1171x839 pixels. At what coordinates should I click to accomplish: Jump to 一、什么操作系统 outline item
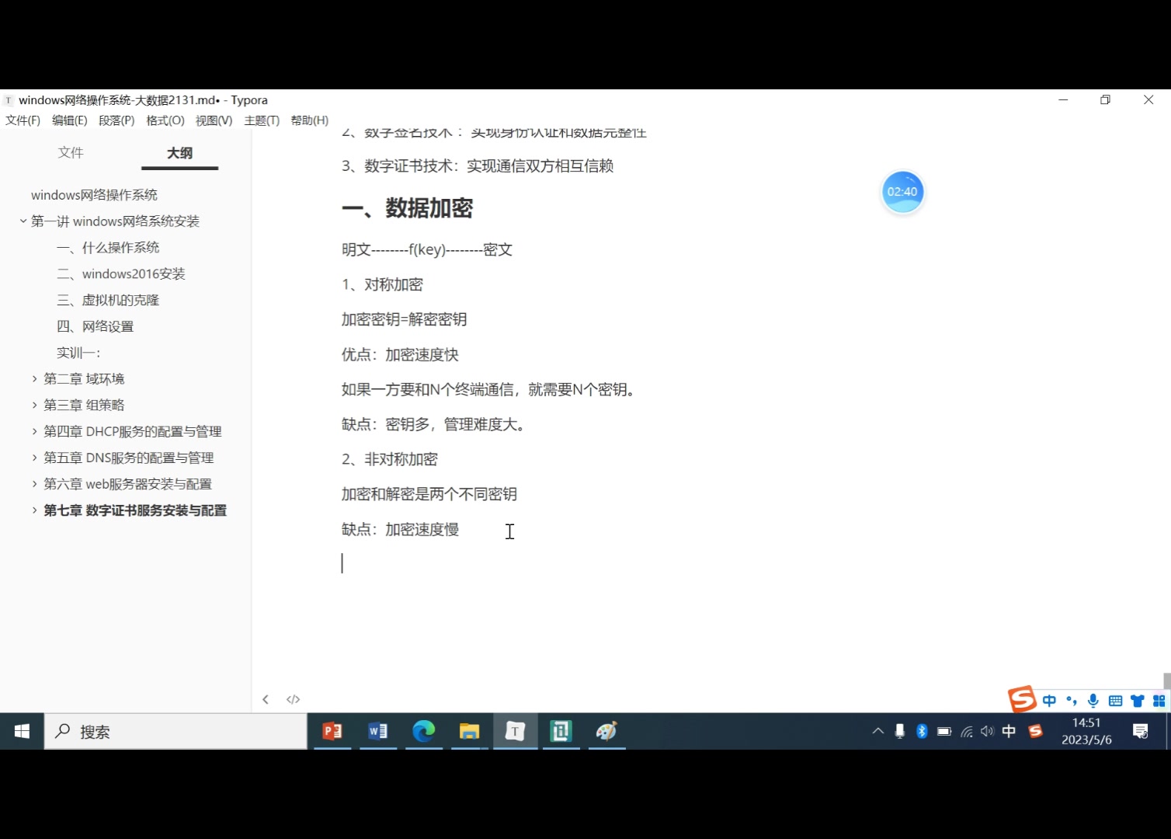pyautogui.click(x=108, y=248)
